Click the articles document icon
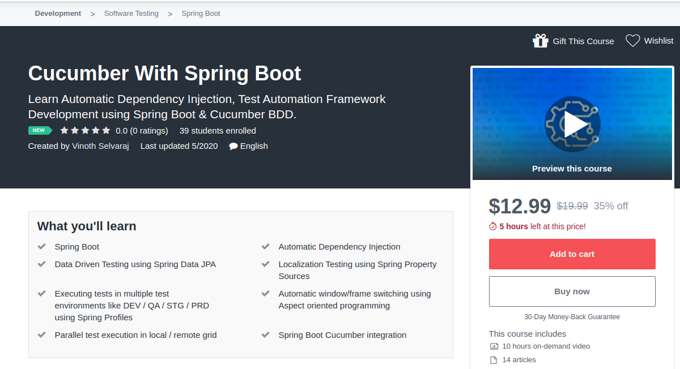 pyautogui.click(x=494, y=360)
